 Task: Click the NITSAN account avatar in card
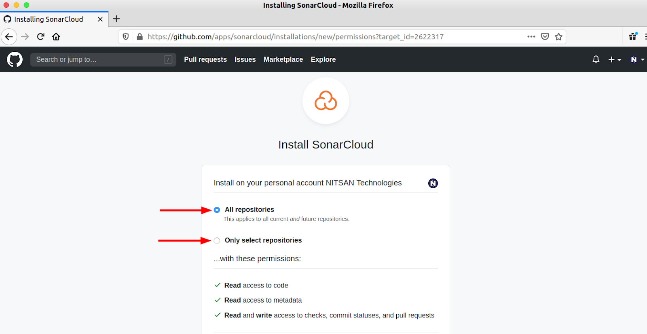coord(433,183)
